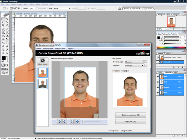Viewport: 187px width, 140px height.
Task: Click the center-frame icon below crop preview
Action: tap(78, 121)
